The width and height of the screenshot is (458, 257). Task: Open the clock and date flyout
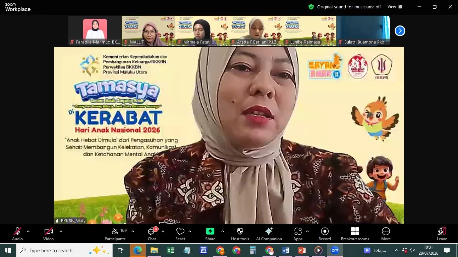428,250
